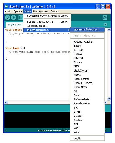Select the Robot Control library

[x=87, y=79]
